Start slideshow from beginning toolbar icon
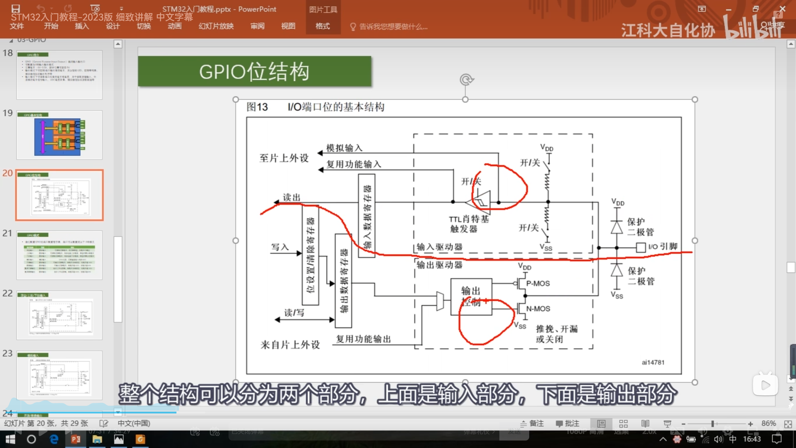The image size is (796, 448). click(95, 8)
